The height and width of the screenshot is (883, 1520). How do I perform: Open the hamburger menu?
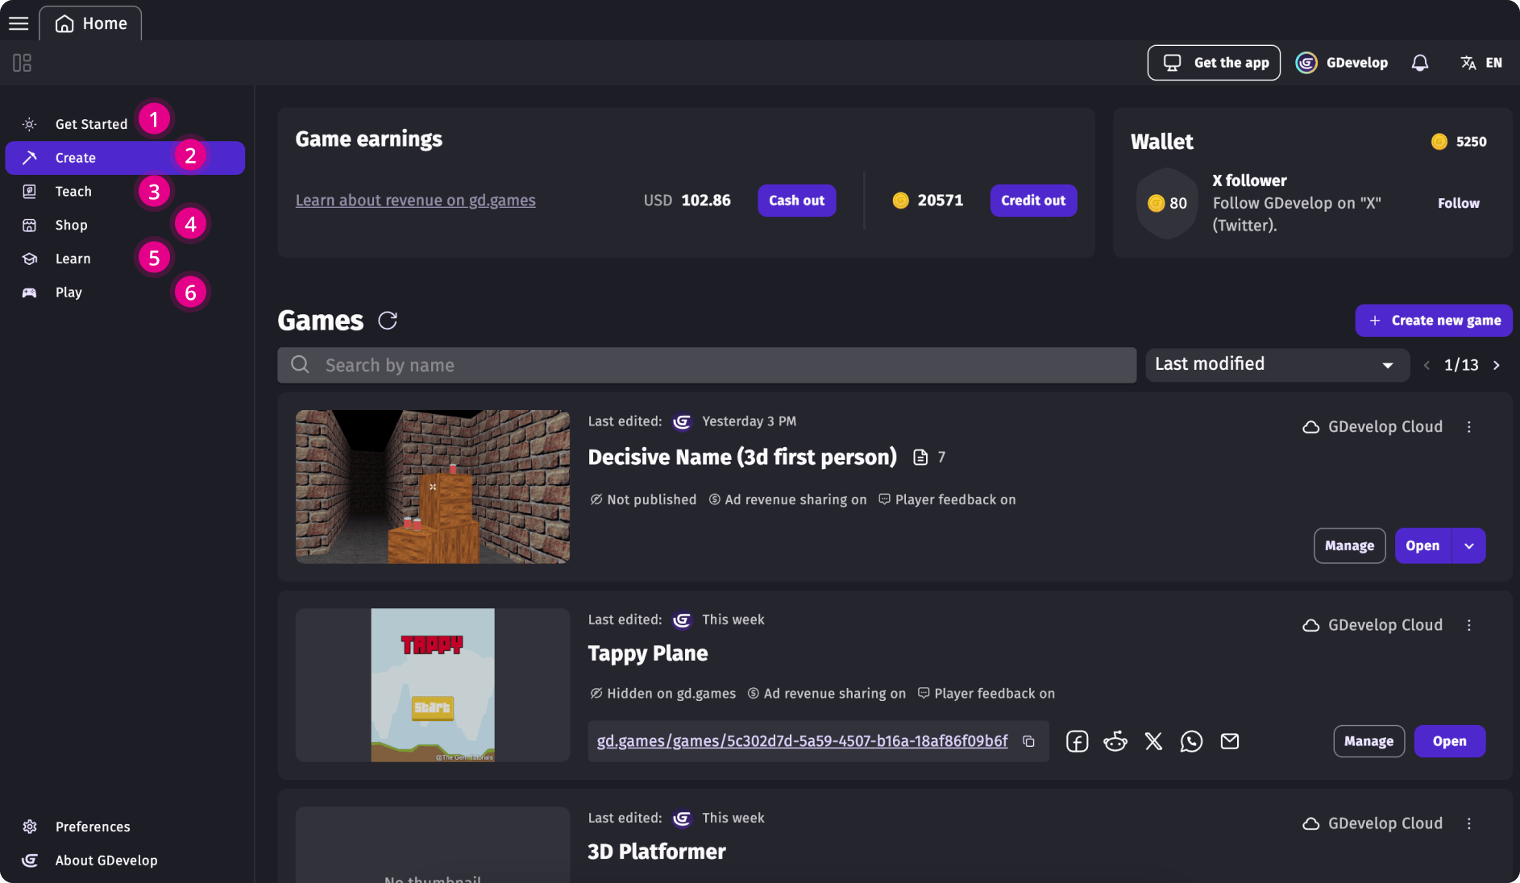[18, 23]
